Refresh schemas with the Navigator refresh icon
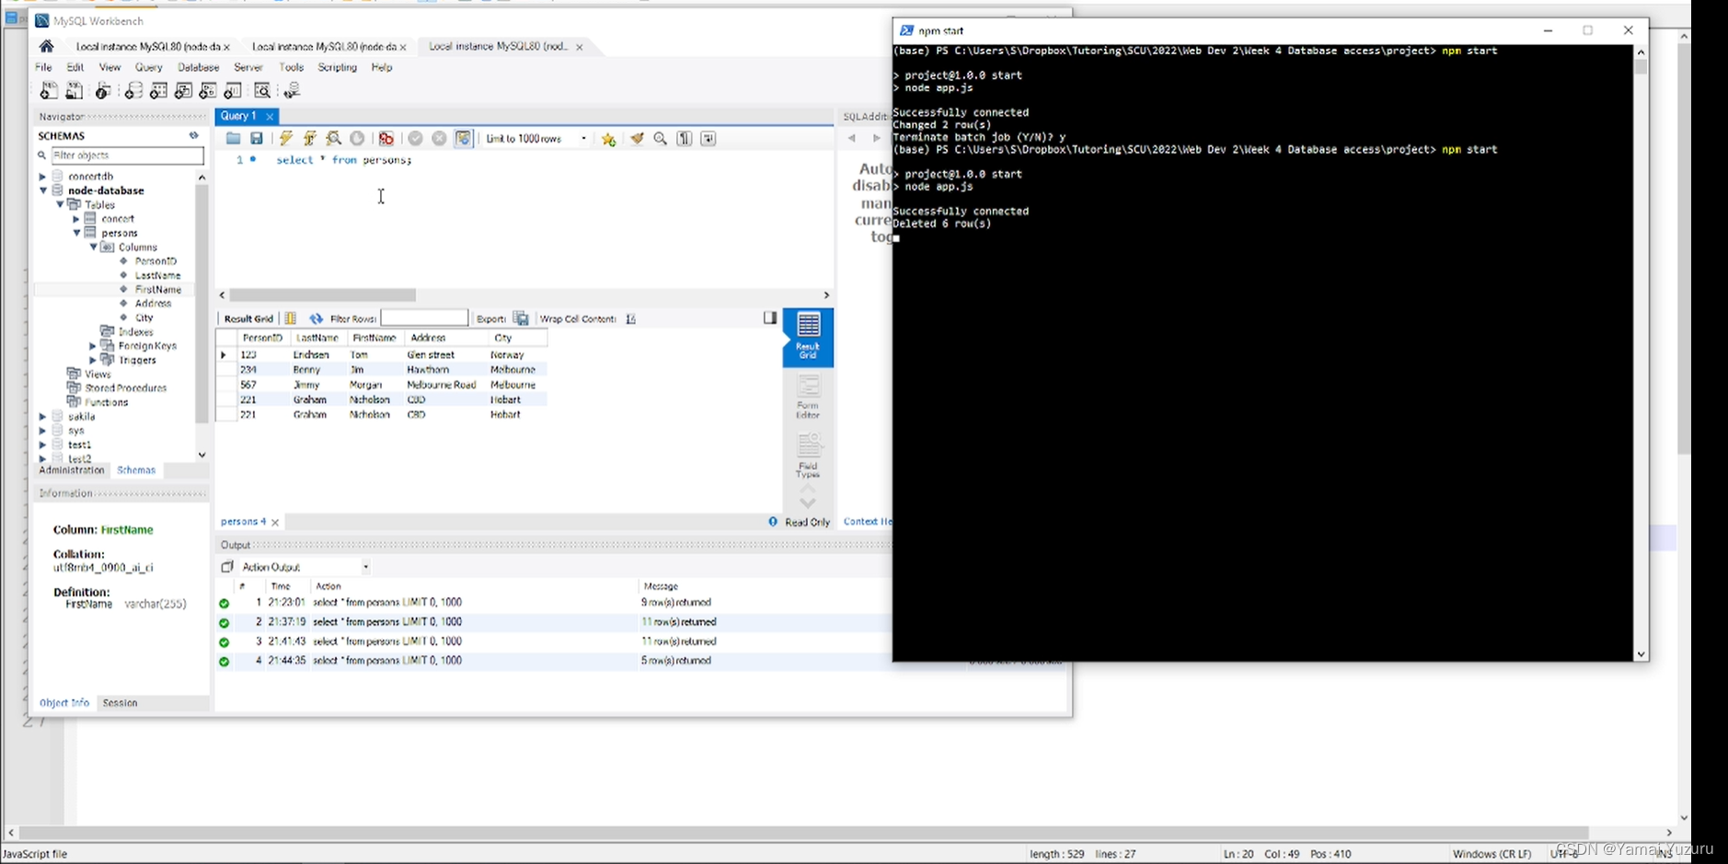Image resolution: width=1728 pixels, height=864 pixels. click(193, 135)
